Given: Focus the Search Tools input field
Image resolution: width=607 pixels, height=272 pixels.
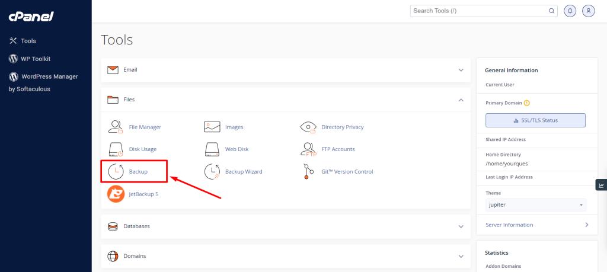Looking at the screenshot, I should (479, 11).
